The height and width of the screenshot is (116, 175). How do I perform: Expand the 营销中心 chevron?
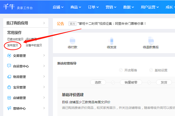[44, 108]
